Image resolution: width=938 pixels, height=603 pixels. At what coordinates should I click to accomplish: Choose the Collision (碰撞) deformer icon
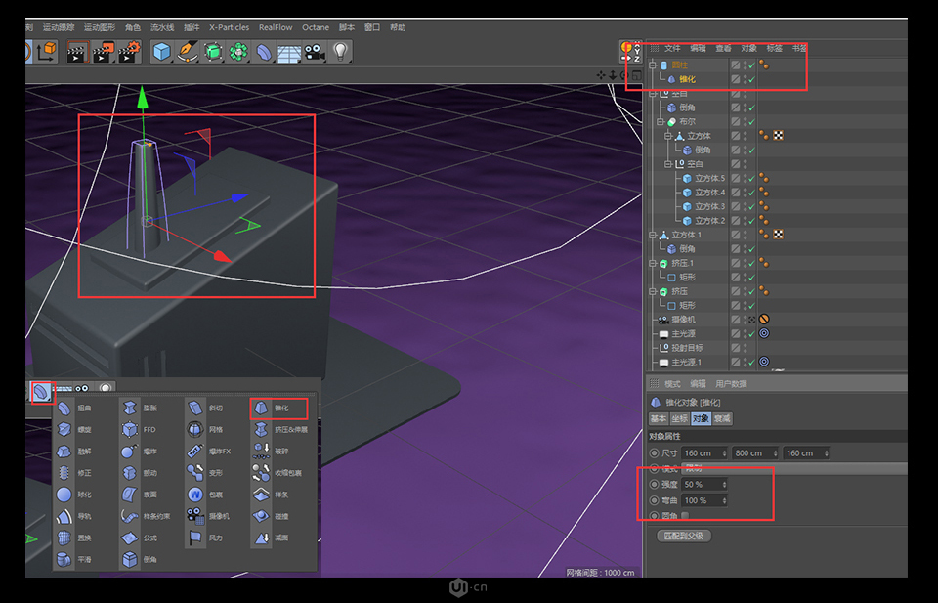260,516
